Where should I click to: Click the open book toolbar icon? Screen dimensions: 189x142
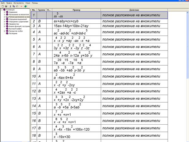pos(6,6)
